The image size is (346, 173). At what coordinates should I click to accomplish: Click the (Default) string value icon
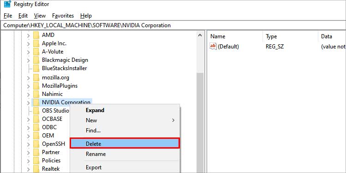[x=213, y=46]
